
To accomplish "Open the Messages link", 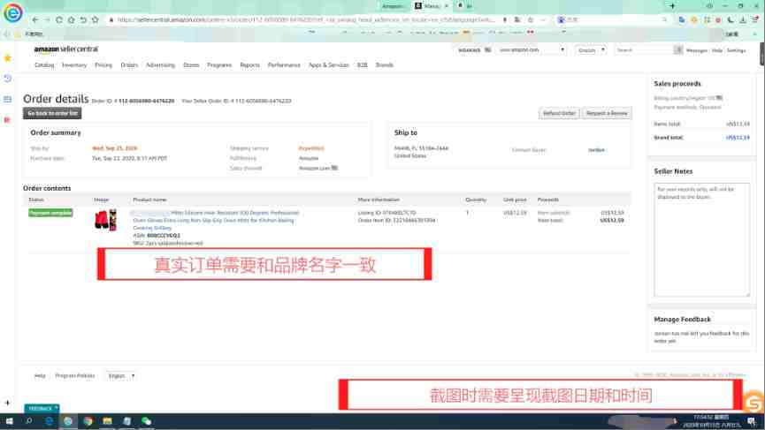I will 696,50.
